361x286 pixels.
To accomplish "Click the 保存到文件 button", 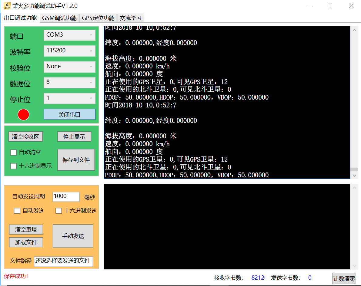I will click(x=76, y=160).
